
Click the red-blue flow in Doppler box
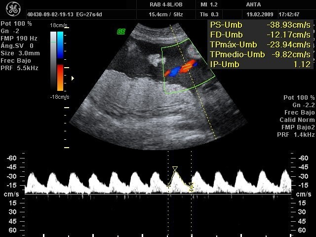tap(180, 68)
